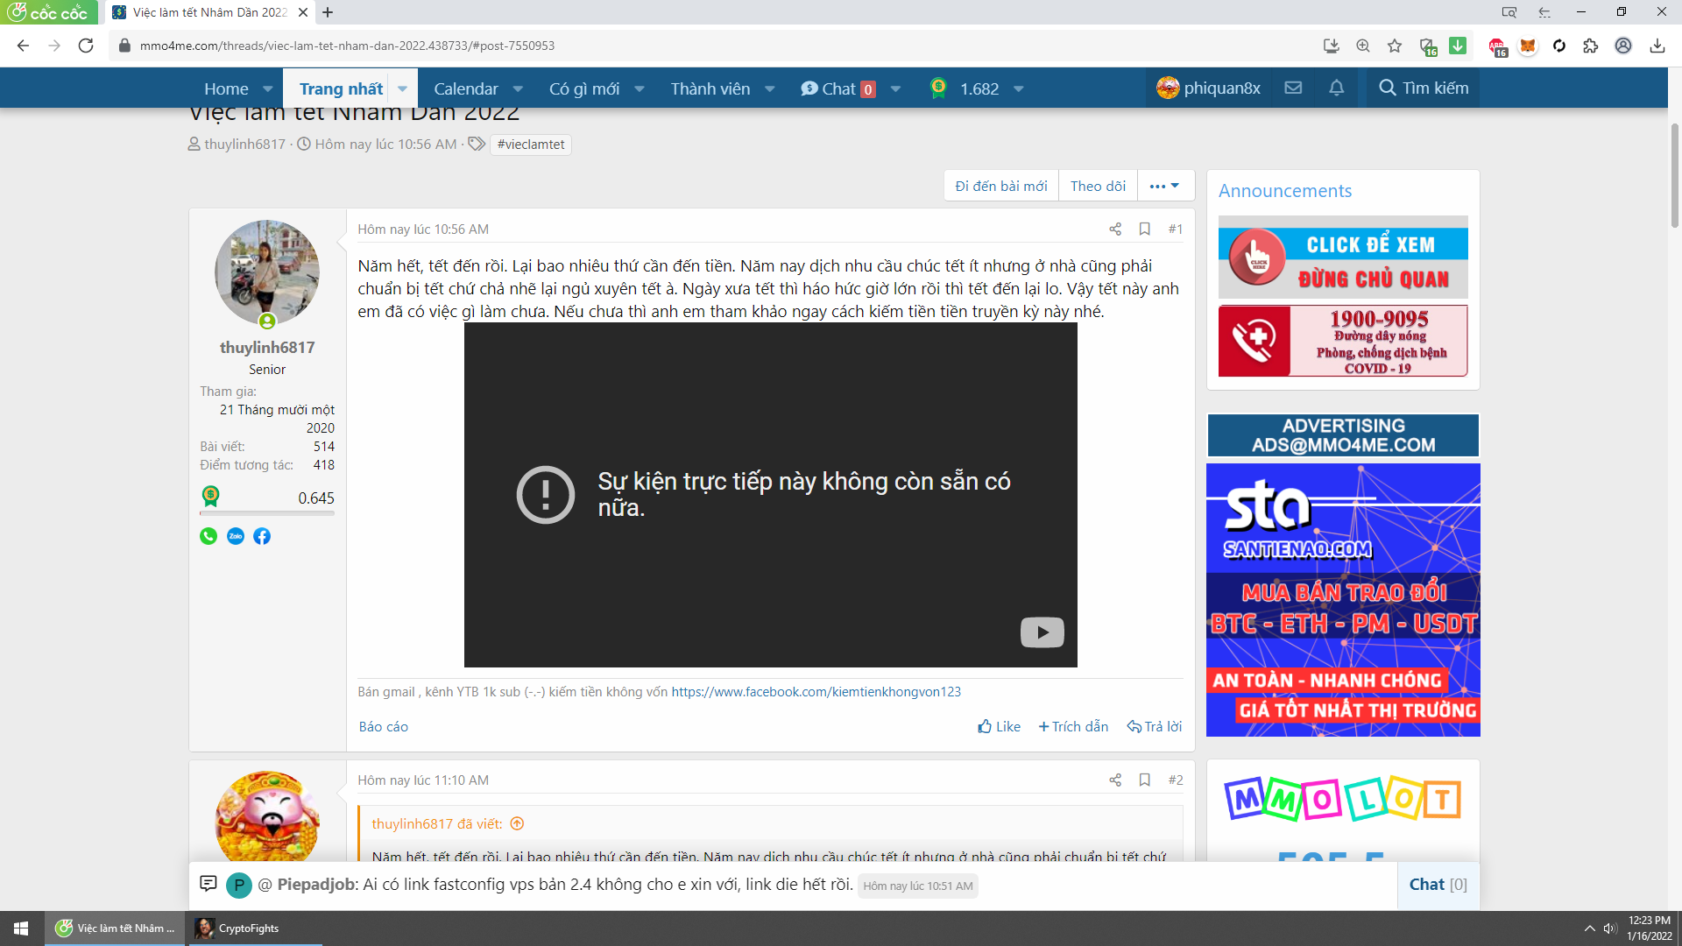Viewport: 1682px width, 946px height.
Task: Expand the Chat menu dropdown arrow
Action: click(x=895, y=89)
